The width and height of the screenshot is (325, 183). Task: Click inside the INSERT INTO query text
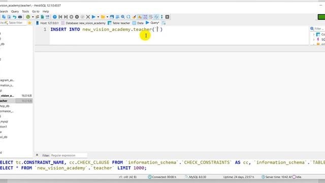tap(106, 29)
